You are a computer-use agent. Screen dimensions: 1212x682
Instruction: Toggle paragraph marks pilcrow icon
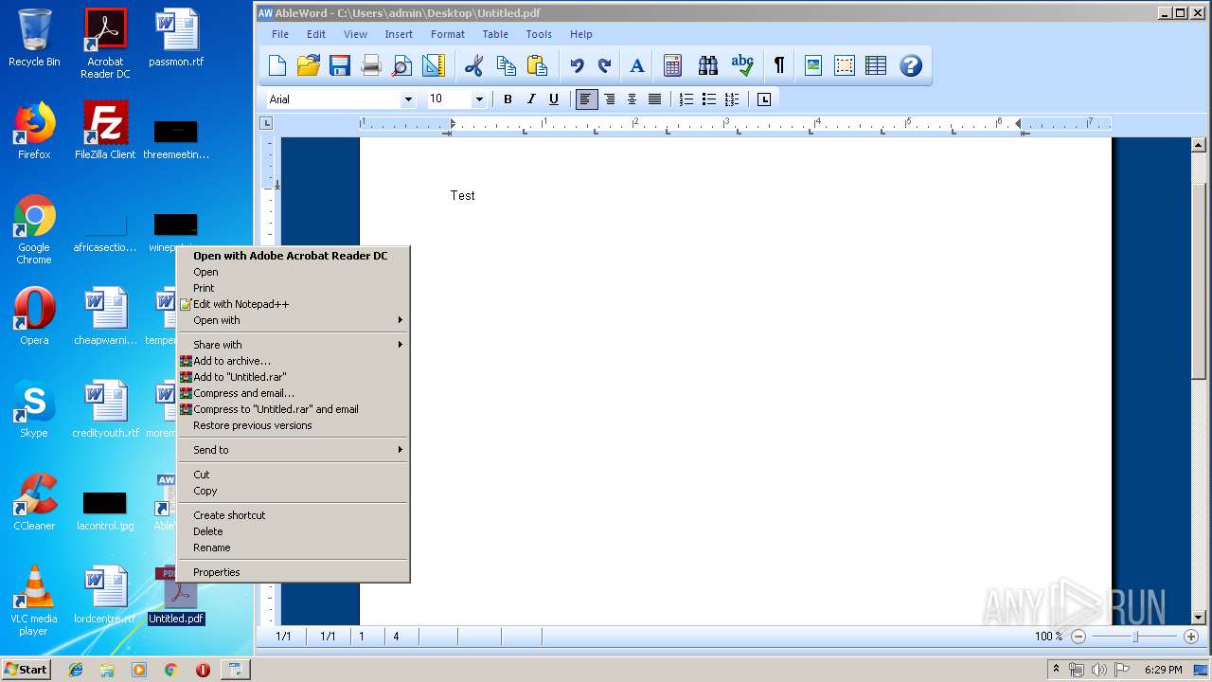coord(779,65)
